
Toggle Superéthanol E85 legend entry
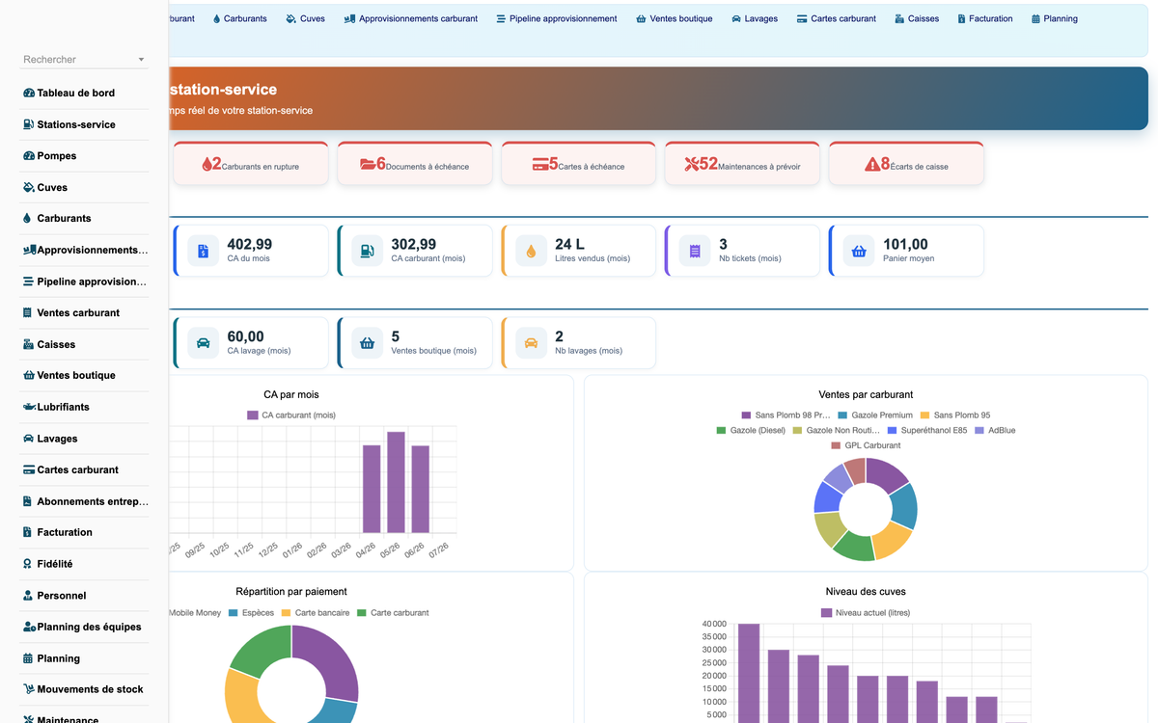pyautogui.click(x=927, y=430)
